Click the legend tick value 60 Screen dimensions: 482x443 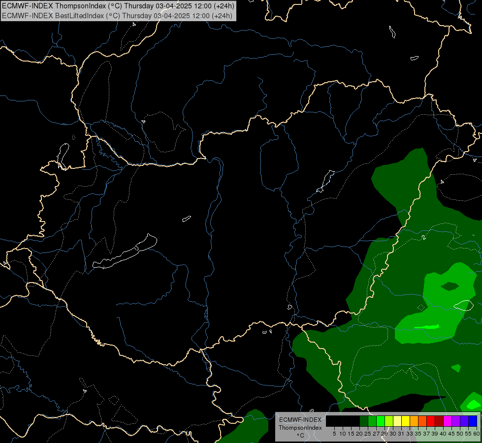477,434
